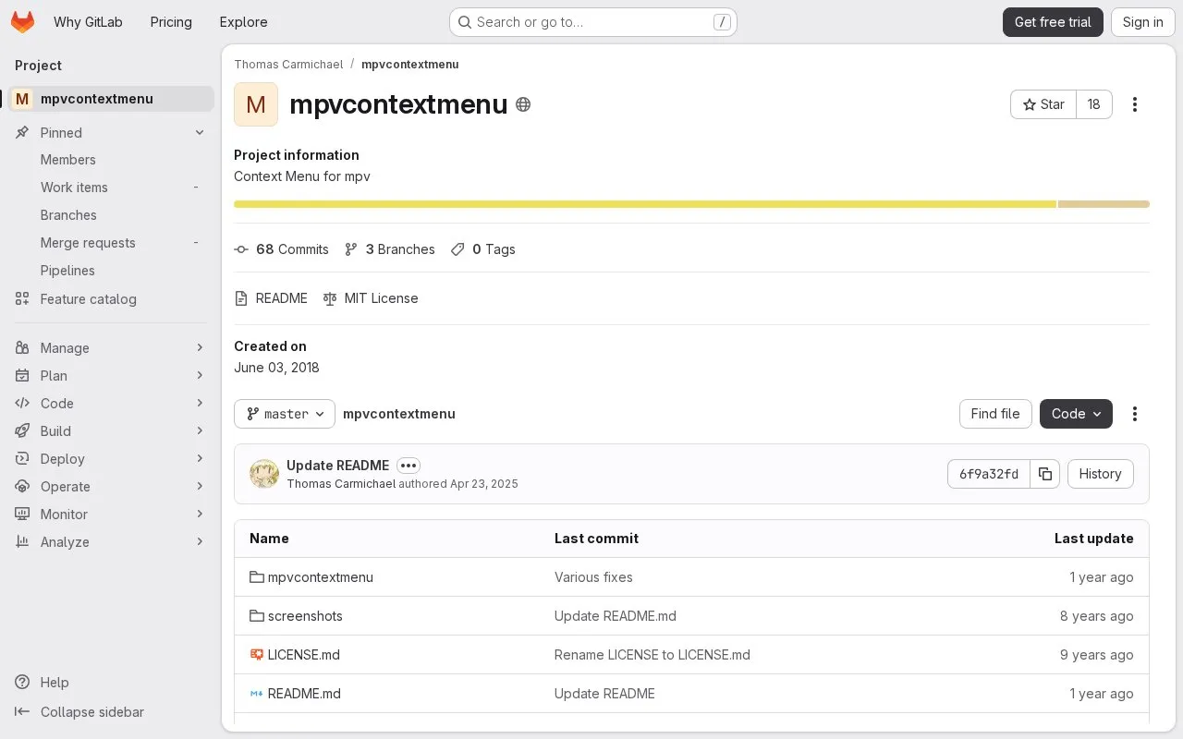Open project actions kebab menu beside Star
1183x739 pixels.
point(1135,104)
